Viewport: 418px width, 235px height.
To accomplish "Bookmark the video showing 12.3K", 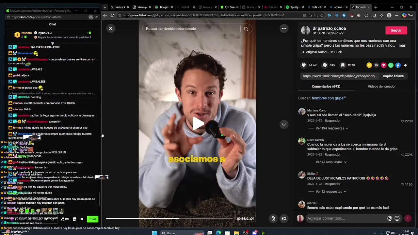I will pyautogui.click(x=343, y=65).
